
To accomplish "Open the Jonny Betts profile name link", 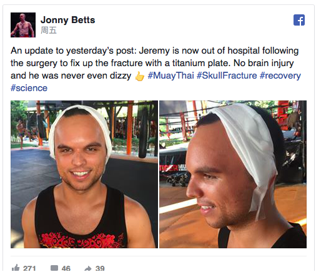I will pyautogui.click(x=68, y=20).
